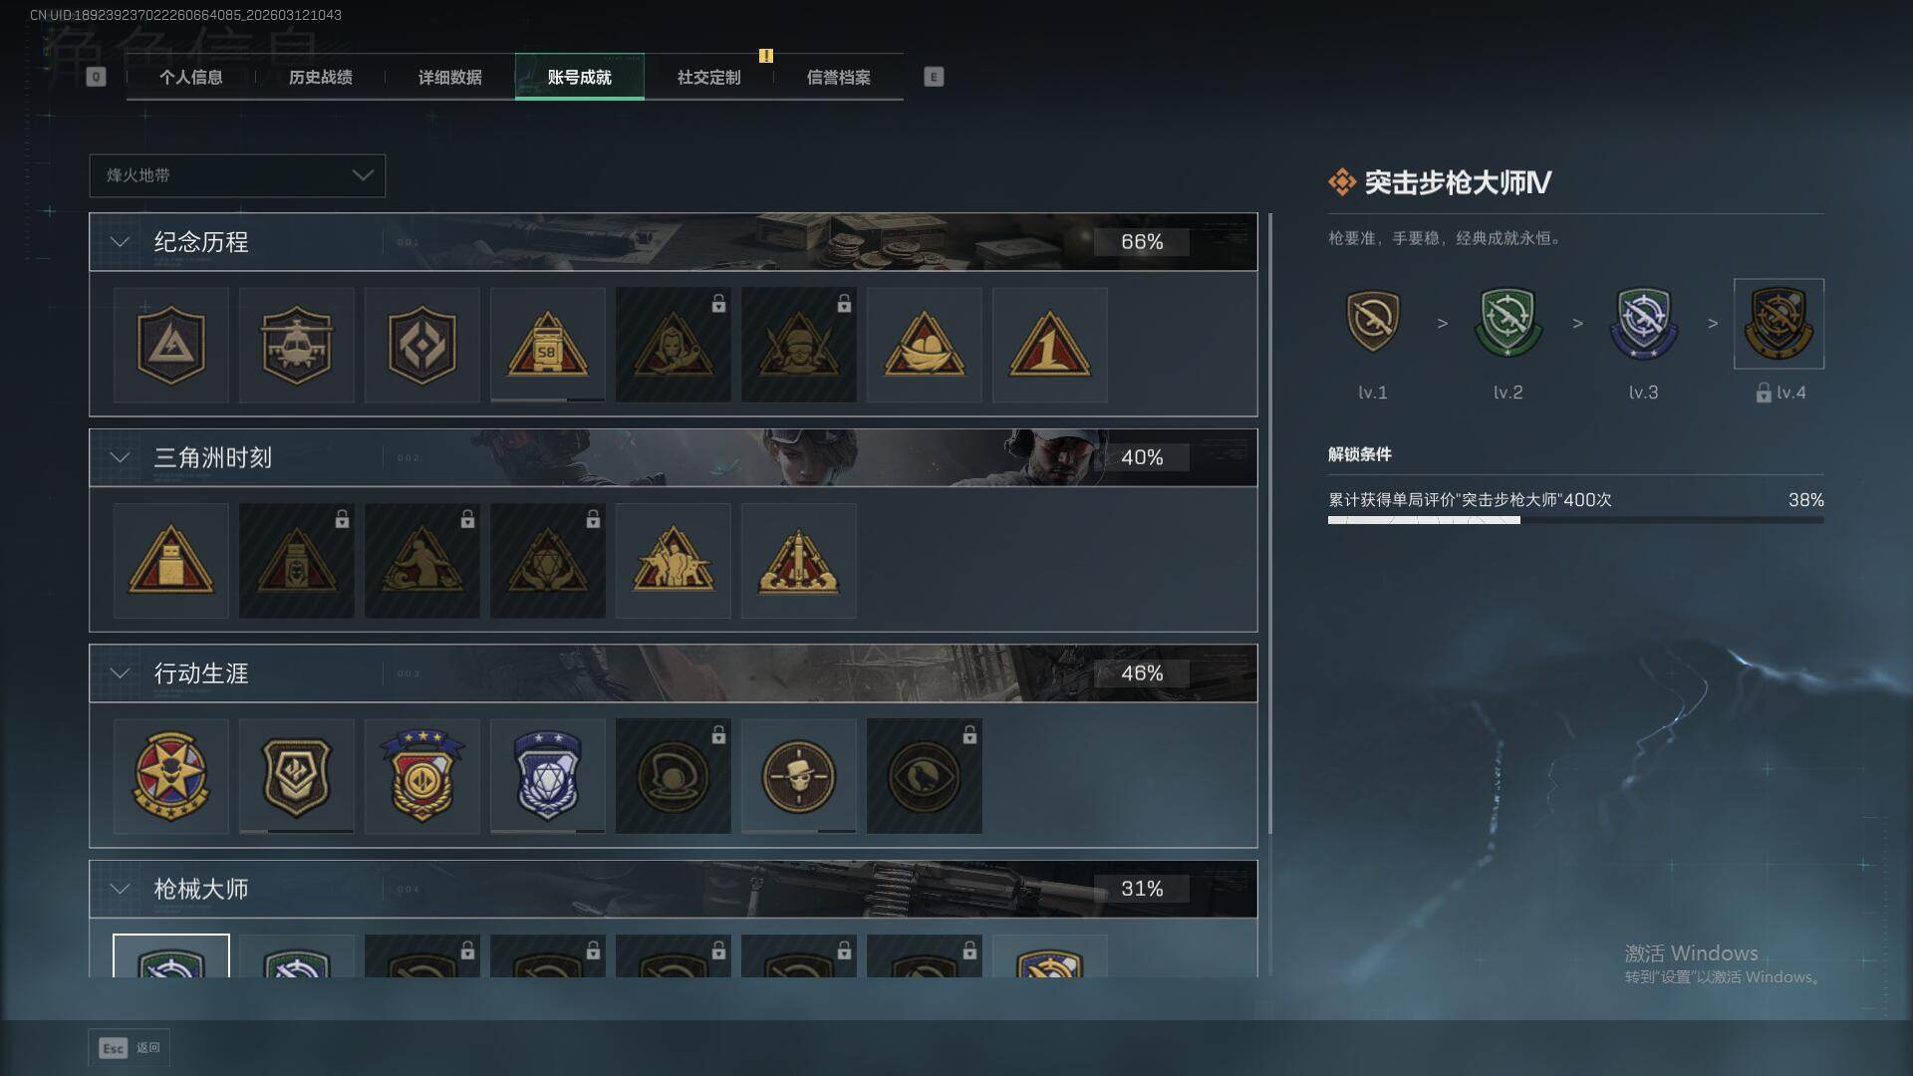The width and height of the screenshot is (1913, 1076).
Task: Click the blue diamond shield badge
Action: click(x=547, y=776)
